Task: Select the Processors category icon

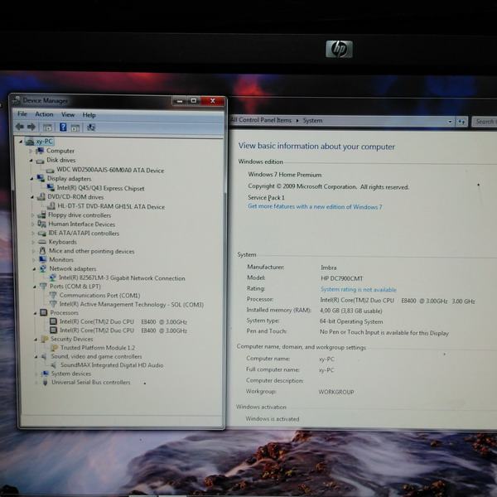Action: pyautogui.click(x=44, y=312)
